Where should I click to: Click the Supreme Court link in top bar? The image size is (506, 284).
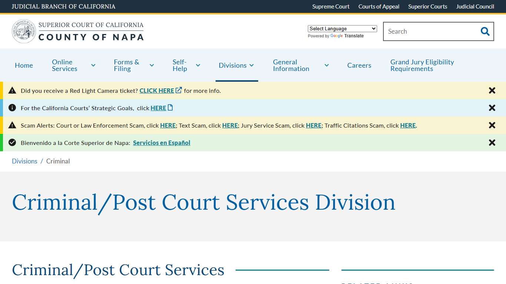point(330,6)
